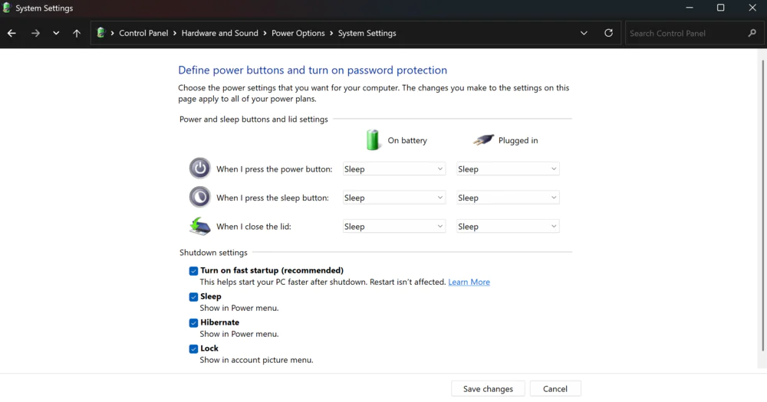This screenshot has width=767, height=402.
Task: Click the power button icon
Action: coord(199,168)
